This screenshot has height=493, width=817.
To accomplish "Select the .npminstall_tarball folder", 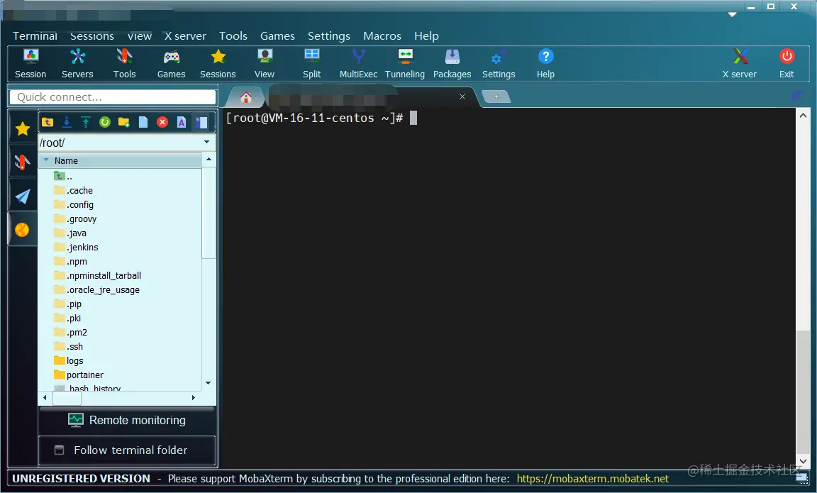I will point(97,275).
